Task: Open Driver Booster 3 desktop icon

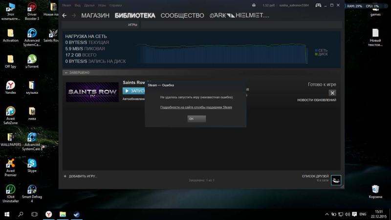Action: 32,11
